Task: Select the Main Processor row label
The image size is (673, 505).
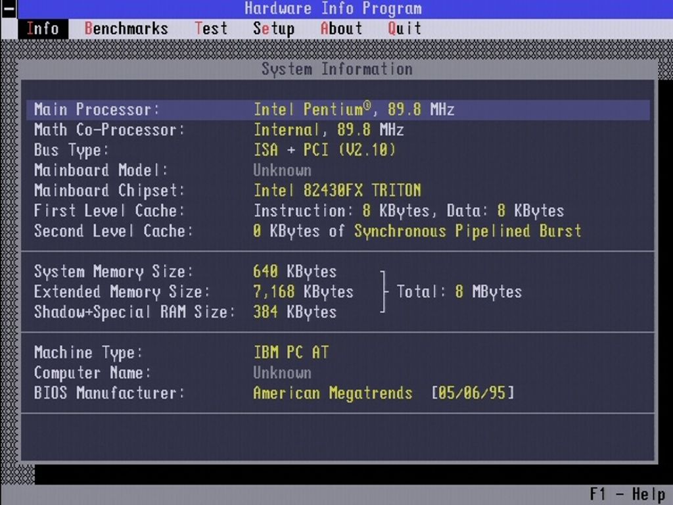Action: click(x=97, y=110)
